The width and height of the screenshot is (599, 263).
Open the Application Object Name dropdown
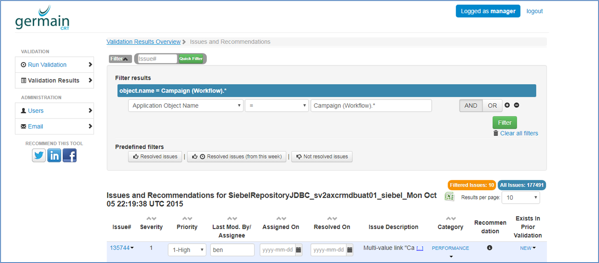point(185,106)
